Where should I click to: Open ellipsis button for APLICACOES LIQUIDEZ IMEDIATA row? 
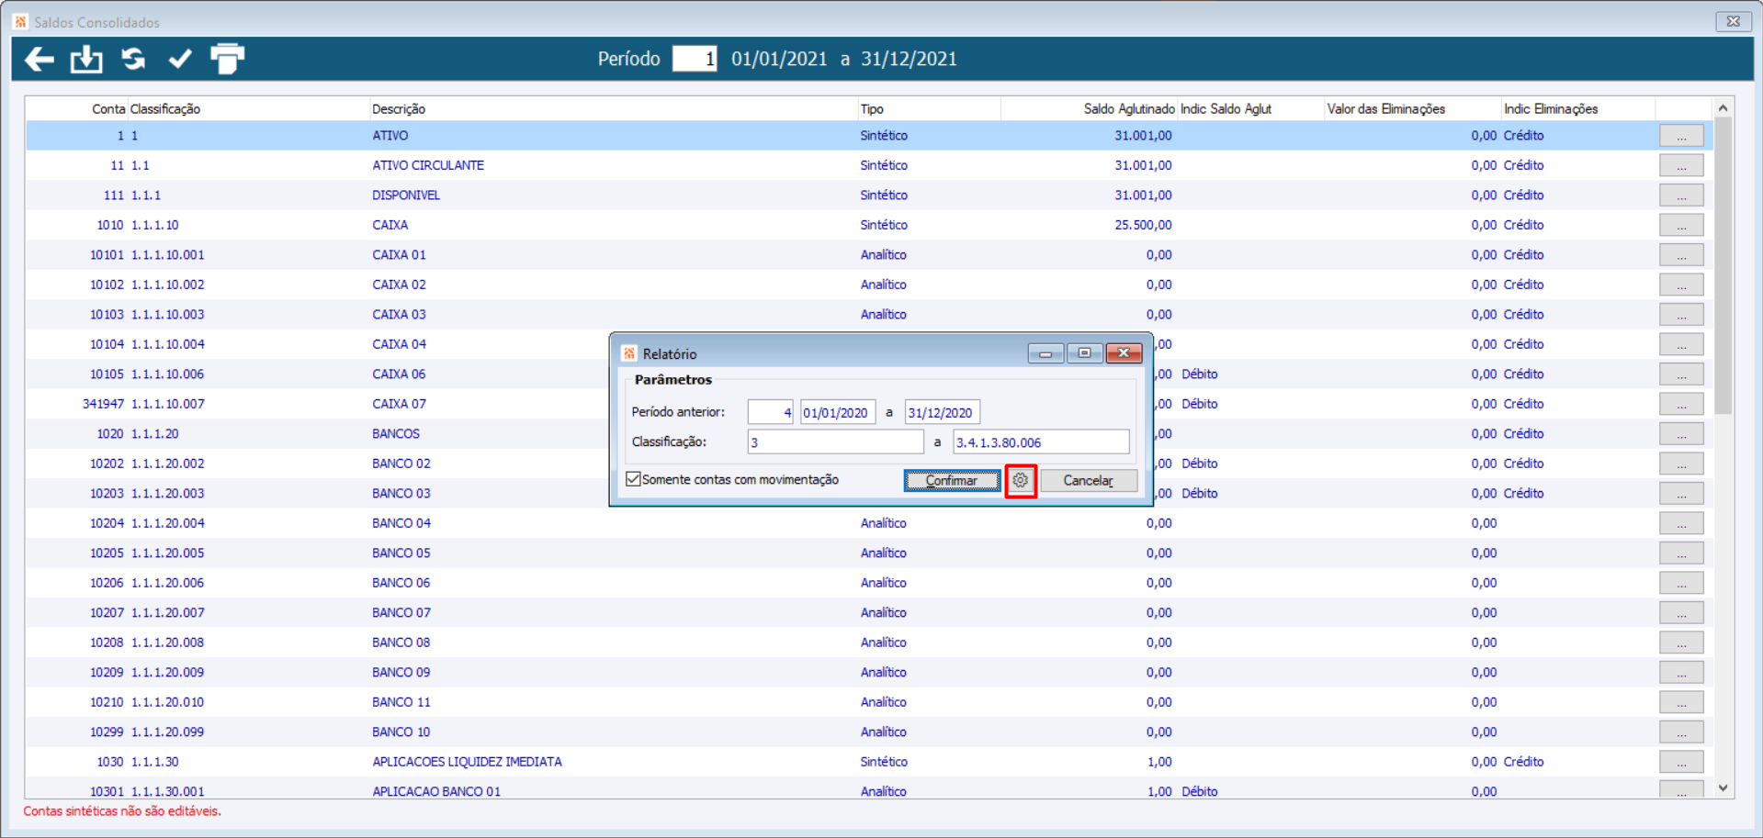pos(1681,762)
